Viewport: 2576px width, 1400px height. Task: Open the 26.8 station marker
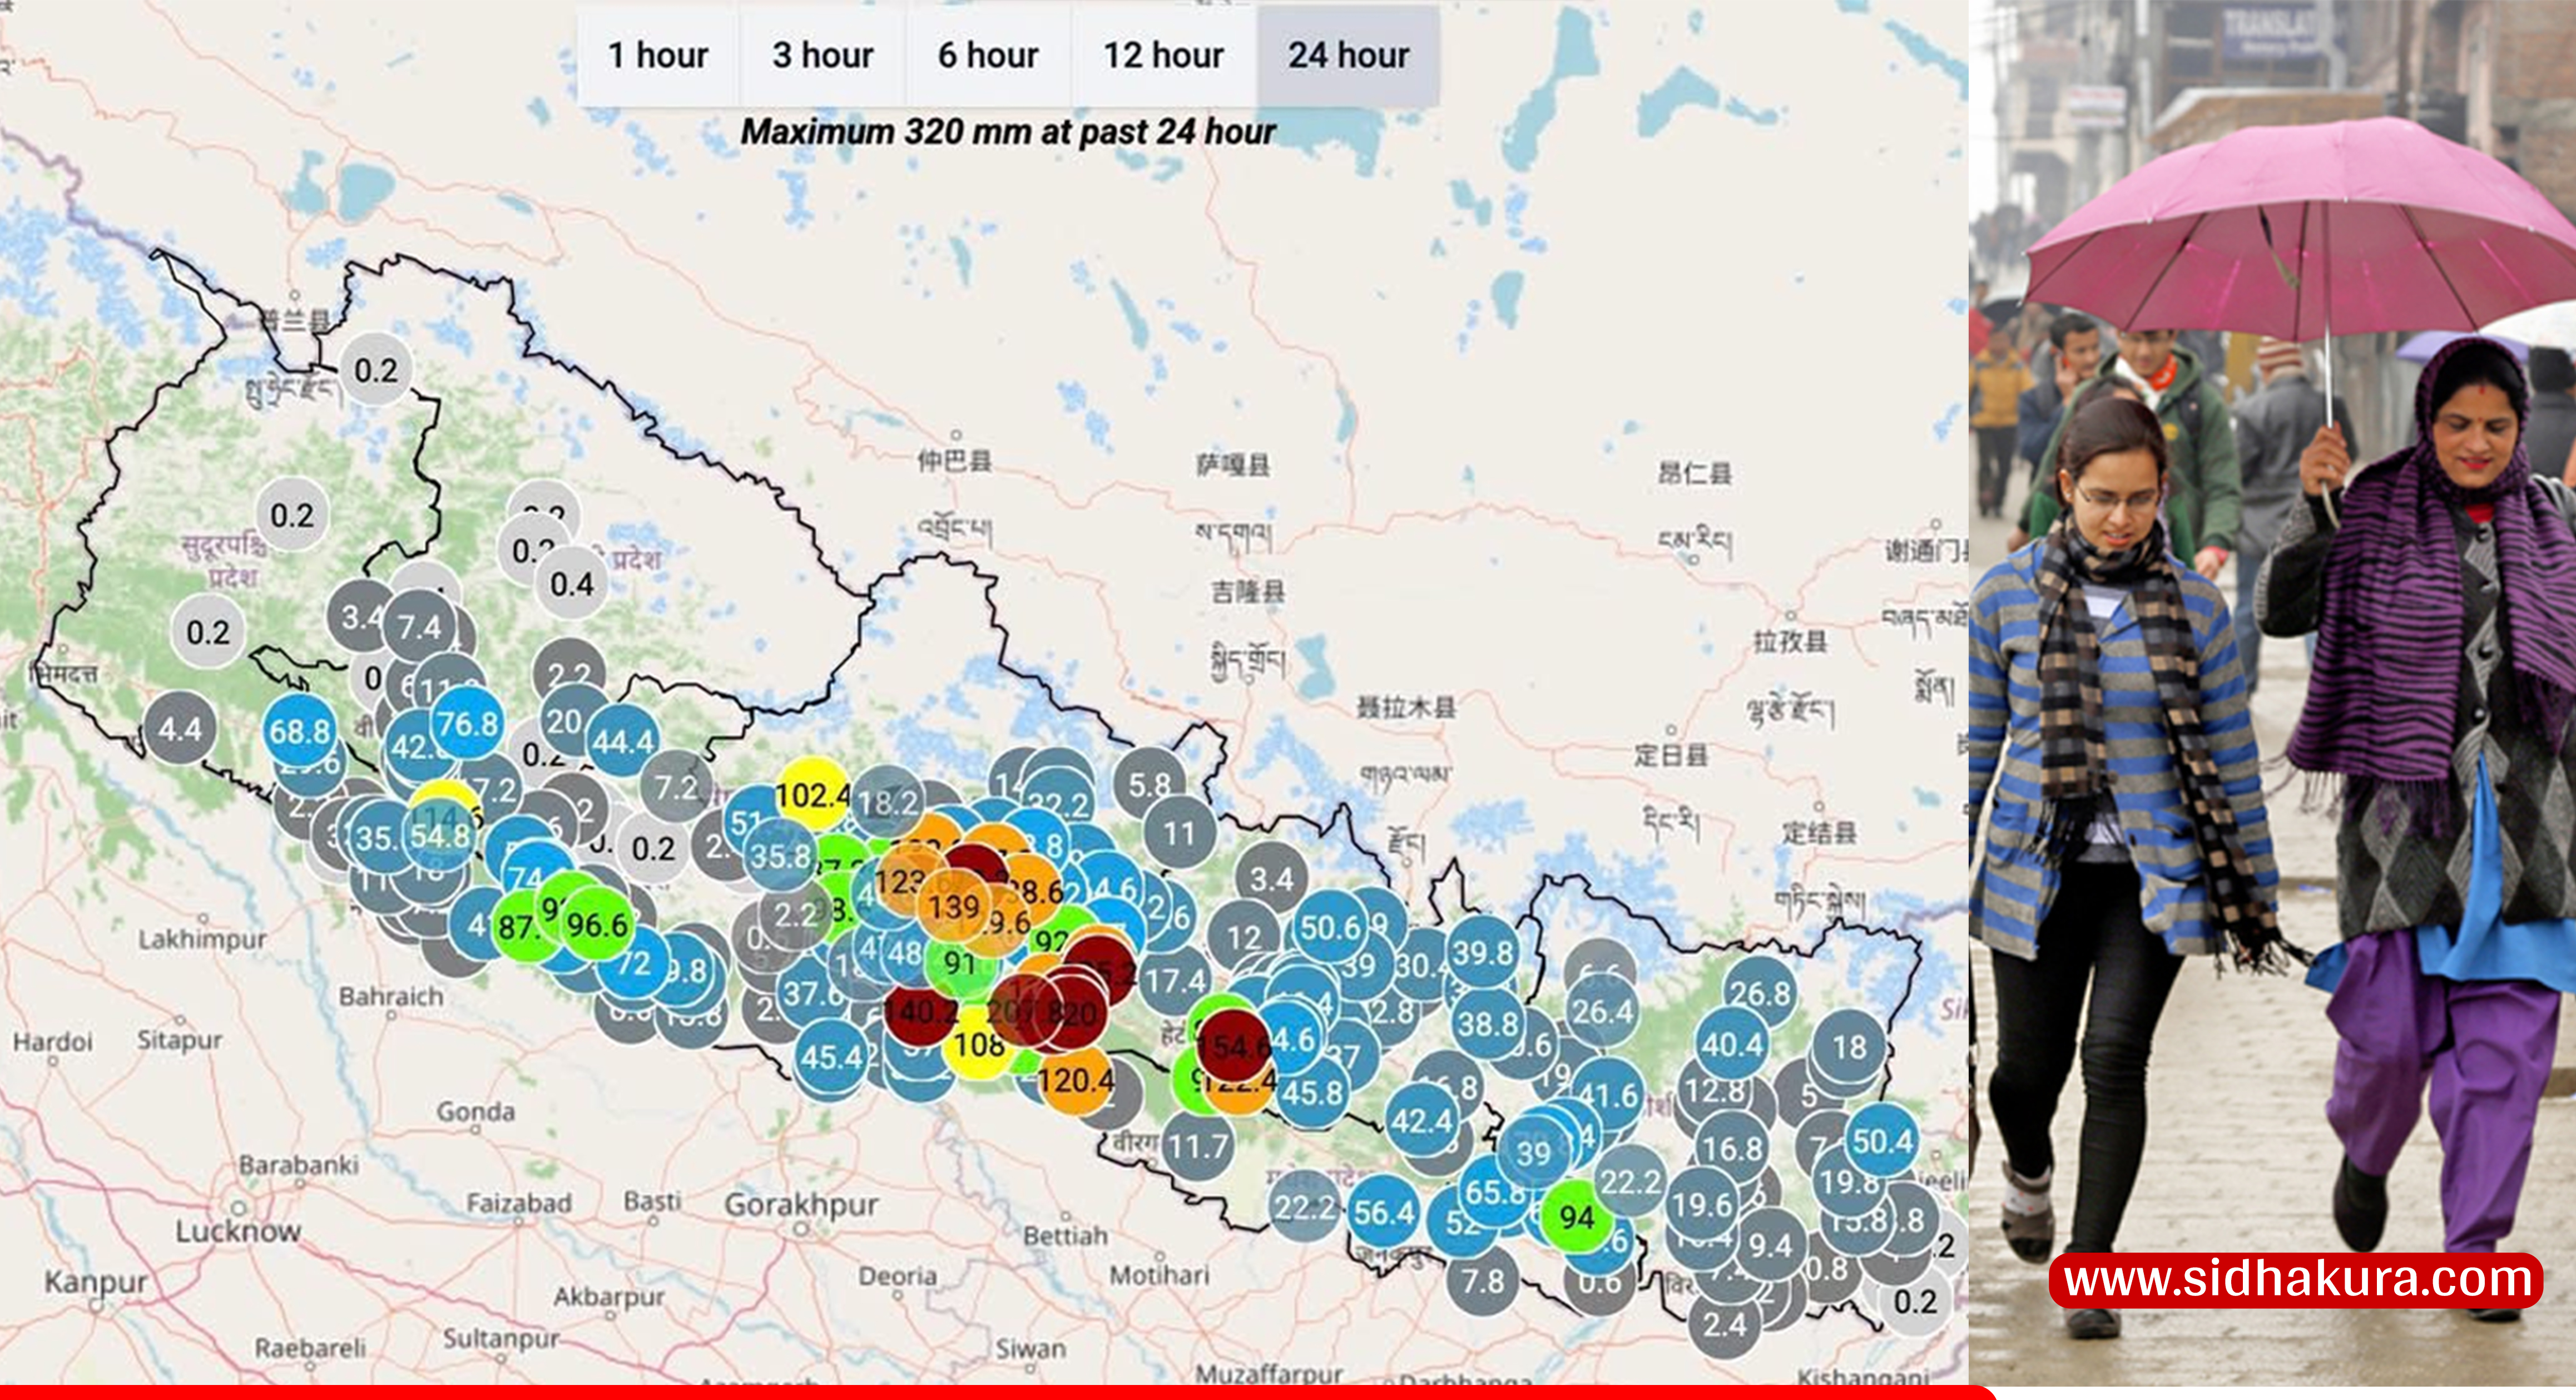pos(1760,994)
